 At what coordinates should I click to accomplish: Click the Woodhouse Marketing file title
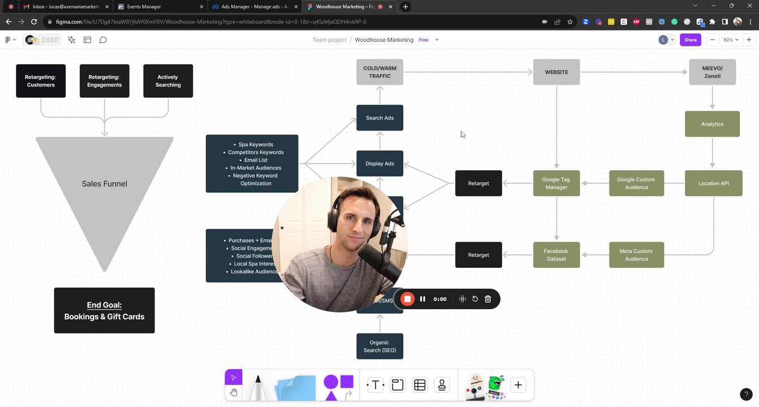click(x=384, y=40)
